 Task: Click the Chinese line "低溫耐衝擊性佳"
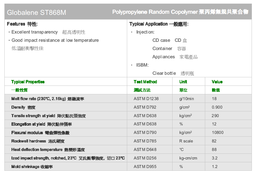[x=27, y=48]
